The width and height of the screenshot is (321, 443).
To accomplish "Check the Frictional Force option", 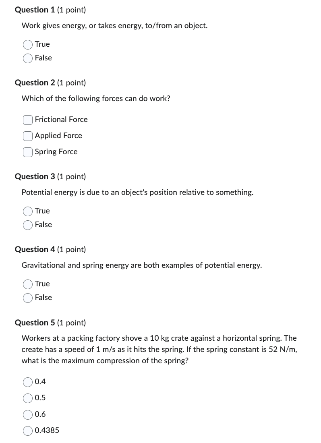I will click(x=27, y=120).
